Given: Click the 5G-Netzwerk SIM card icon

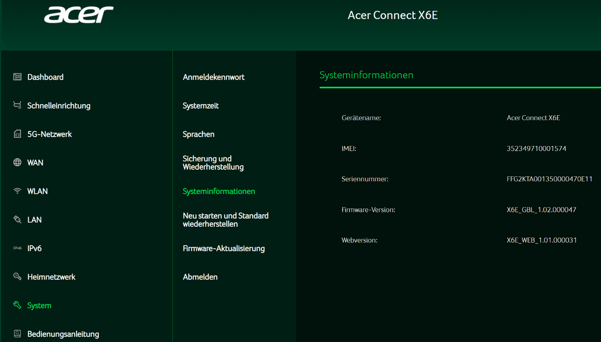Looking at the screenshot, I should tap(18, 134).
